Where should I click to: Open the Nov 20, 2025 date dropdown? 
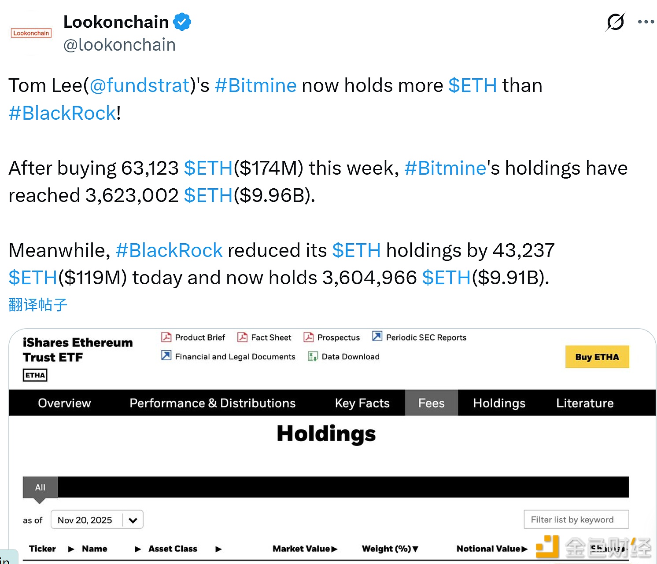(132, 520)
